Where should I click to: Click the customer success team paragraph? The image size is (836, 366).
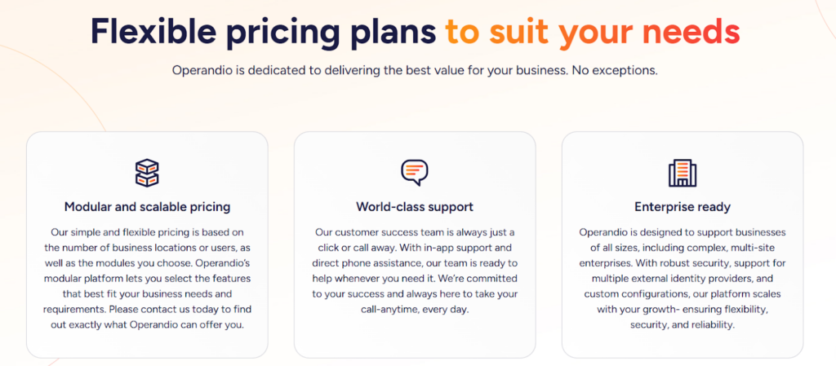415,262
